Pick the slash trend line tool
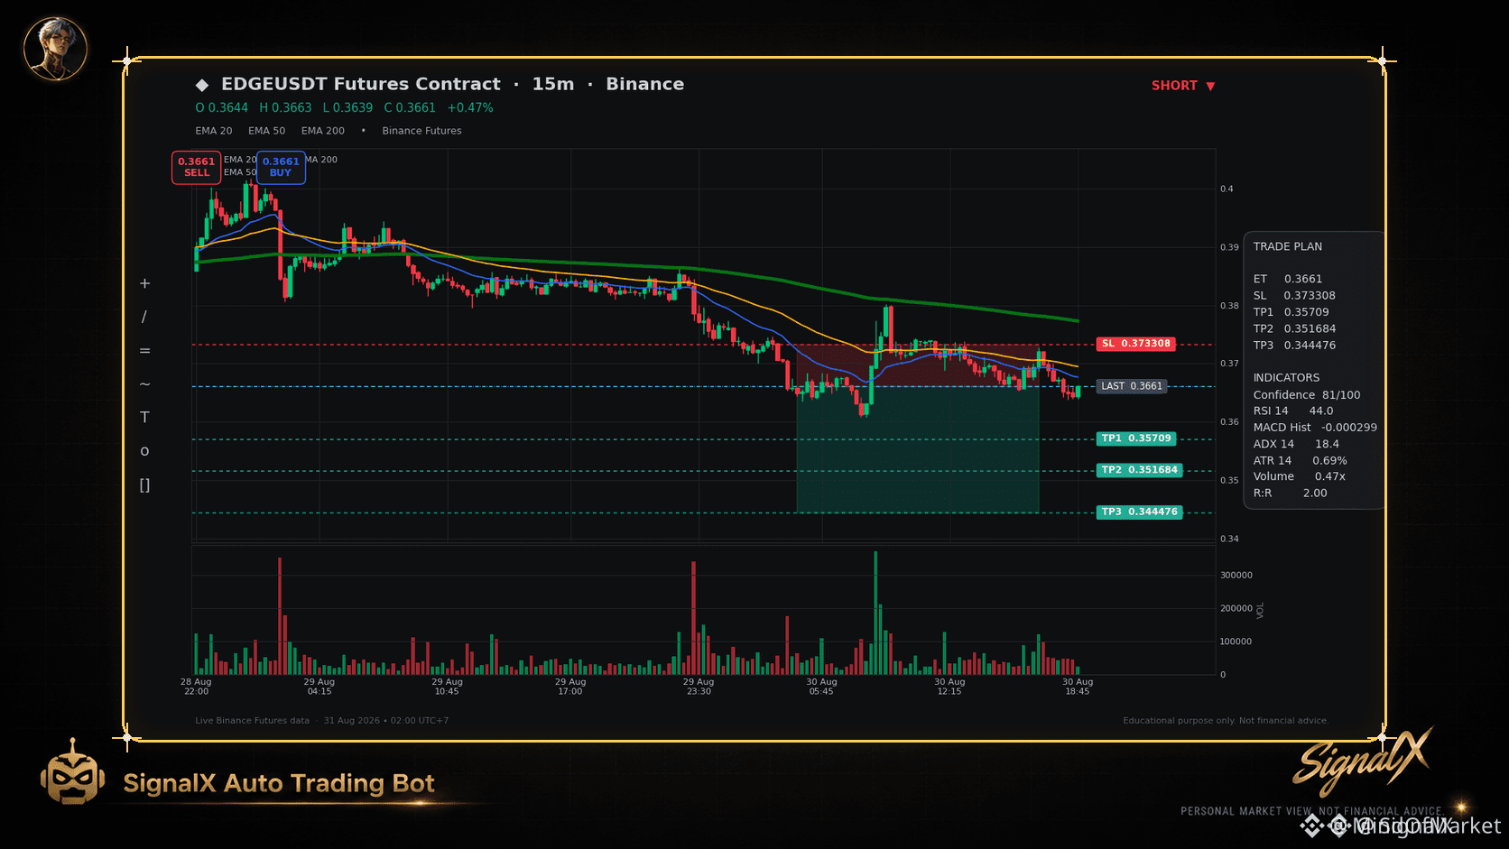1509x849 pixels. pyautogui.click(x=144, y=317)
